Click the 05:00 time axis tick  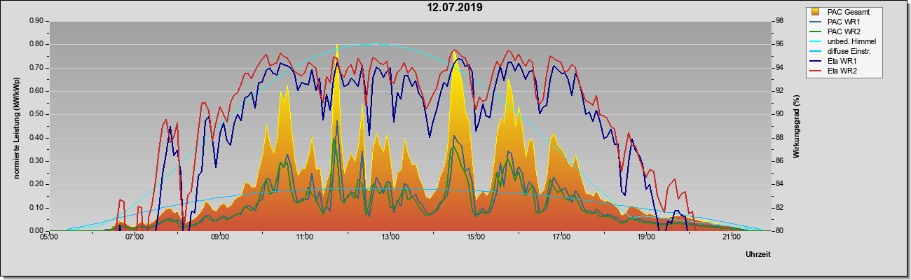[49, 238]
